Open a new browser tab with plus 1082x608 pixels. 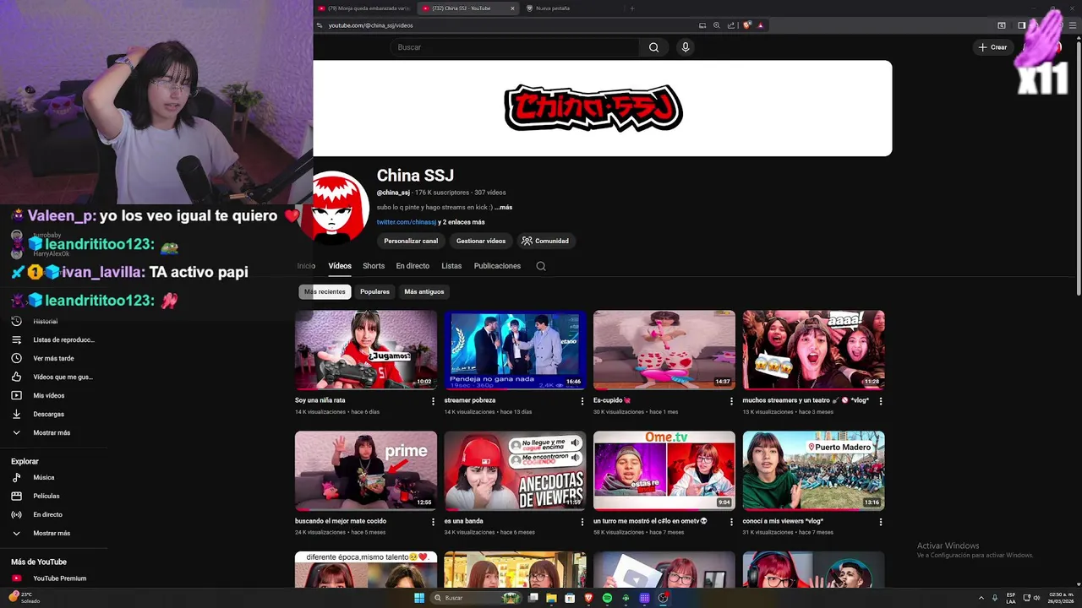click(x=631, y=8)
